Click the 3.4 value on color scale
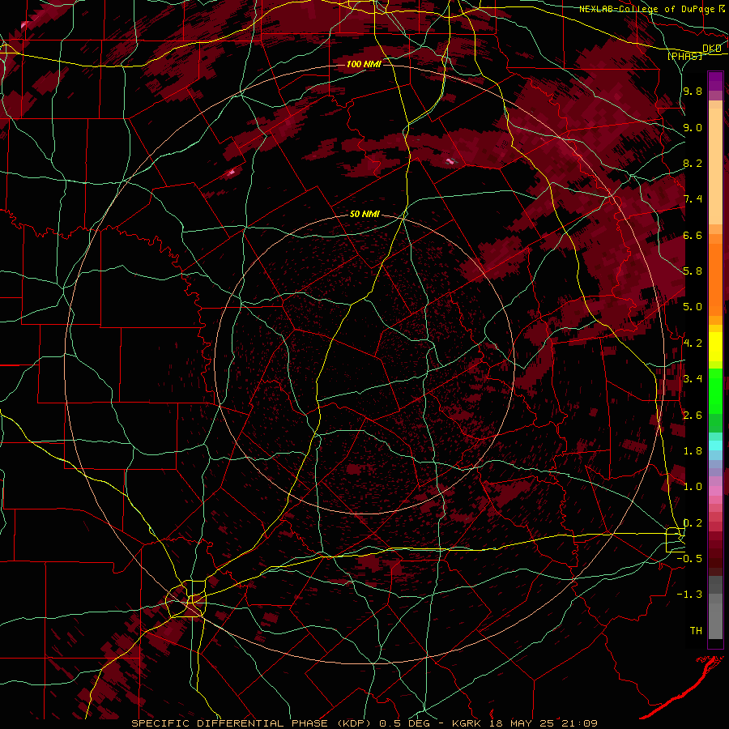Viewport: 729px width, 729px height. (693, 379)
